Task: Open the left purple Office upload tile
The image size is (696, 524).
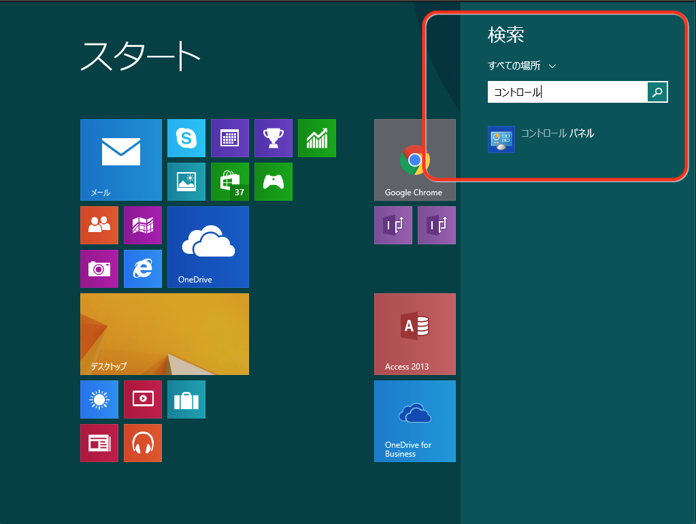Action: click(x=393, y=225)
